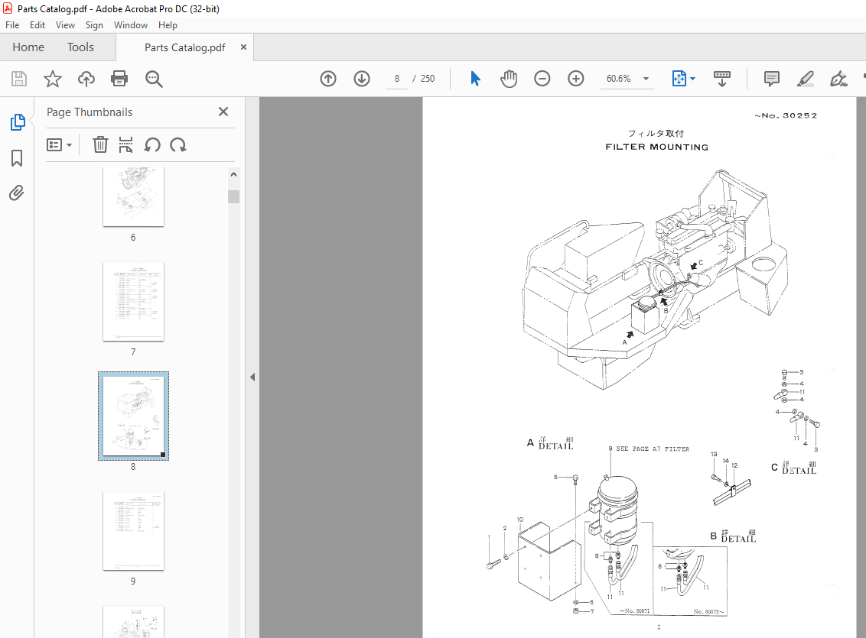866x638 pixels.
Task: Click the Save file icon
Action: [x=19, y=79]
